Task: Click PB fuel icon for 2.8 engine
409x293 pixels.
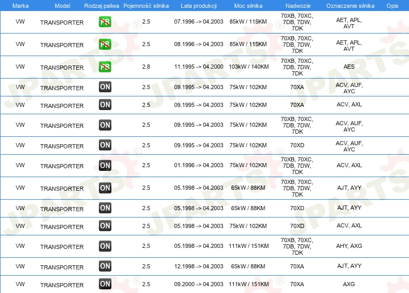Action: [105, 67]
